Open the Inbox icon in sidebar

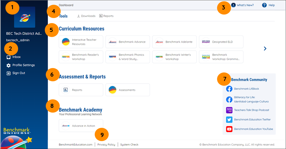(8, 57)
